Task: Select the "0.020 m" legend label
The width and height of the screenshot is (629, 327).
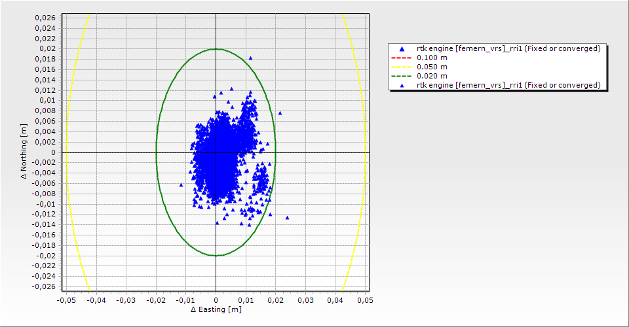Action: tap(432, 76)
